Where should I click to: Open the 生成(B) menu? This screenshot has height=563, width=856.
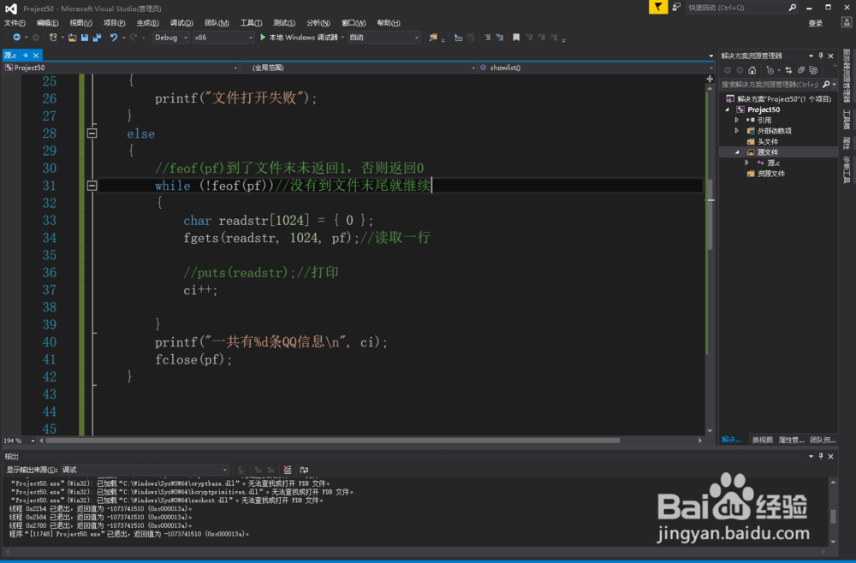click(x=147, y=23)
